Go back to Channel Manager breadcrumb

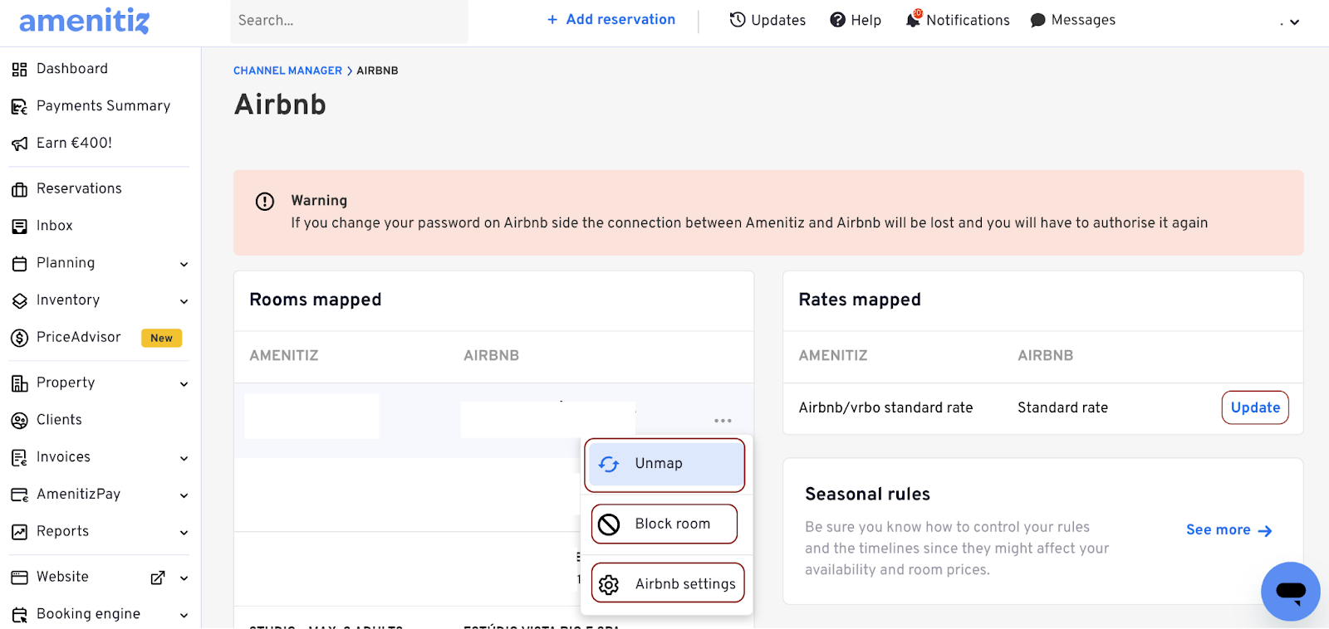287,71
